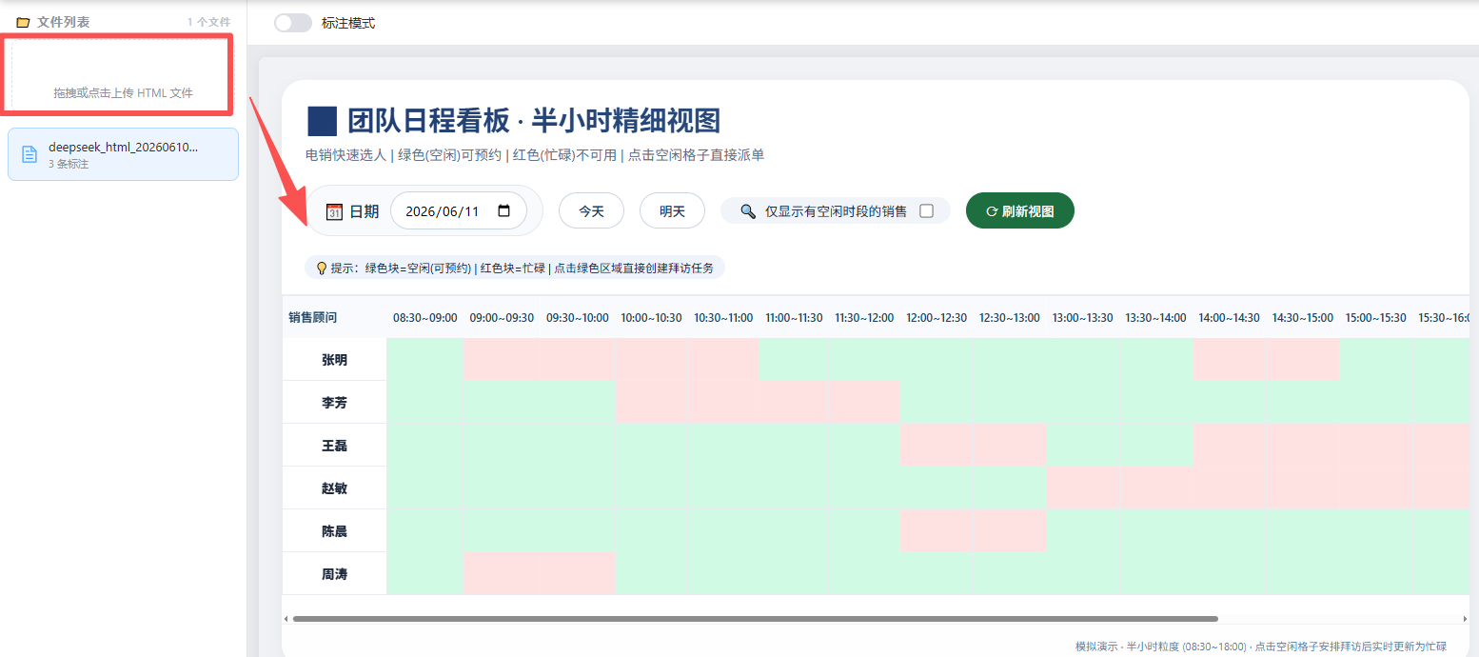The width and height of the screenshot is (1479, 657).
Task: Click 王磊's green cell at 13:30~14:00
Action: (1155, 446)
